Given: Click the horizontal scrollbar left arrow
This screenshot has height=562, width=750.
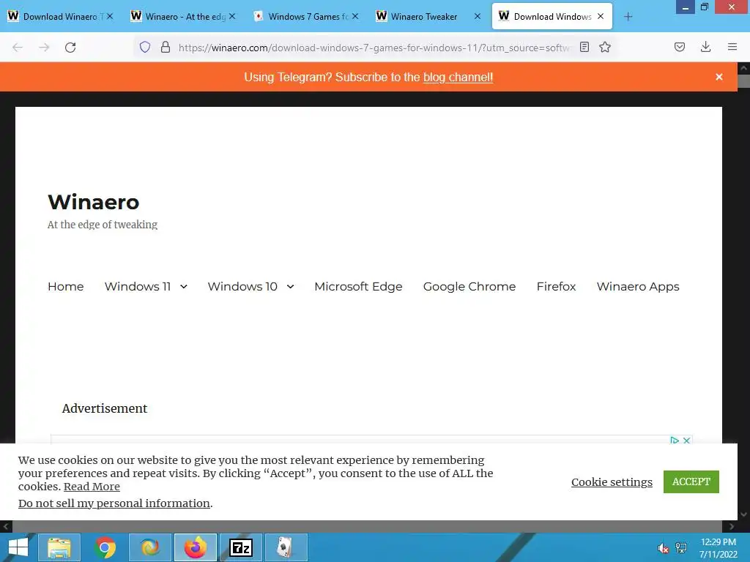Looking at the screenshot, I should tap(6, 526).
